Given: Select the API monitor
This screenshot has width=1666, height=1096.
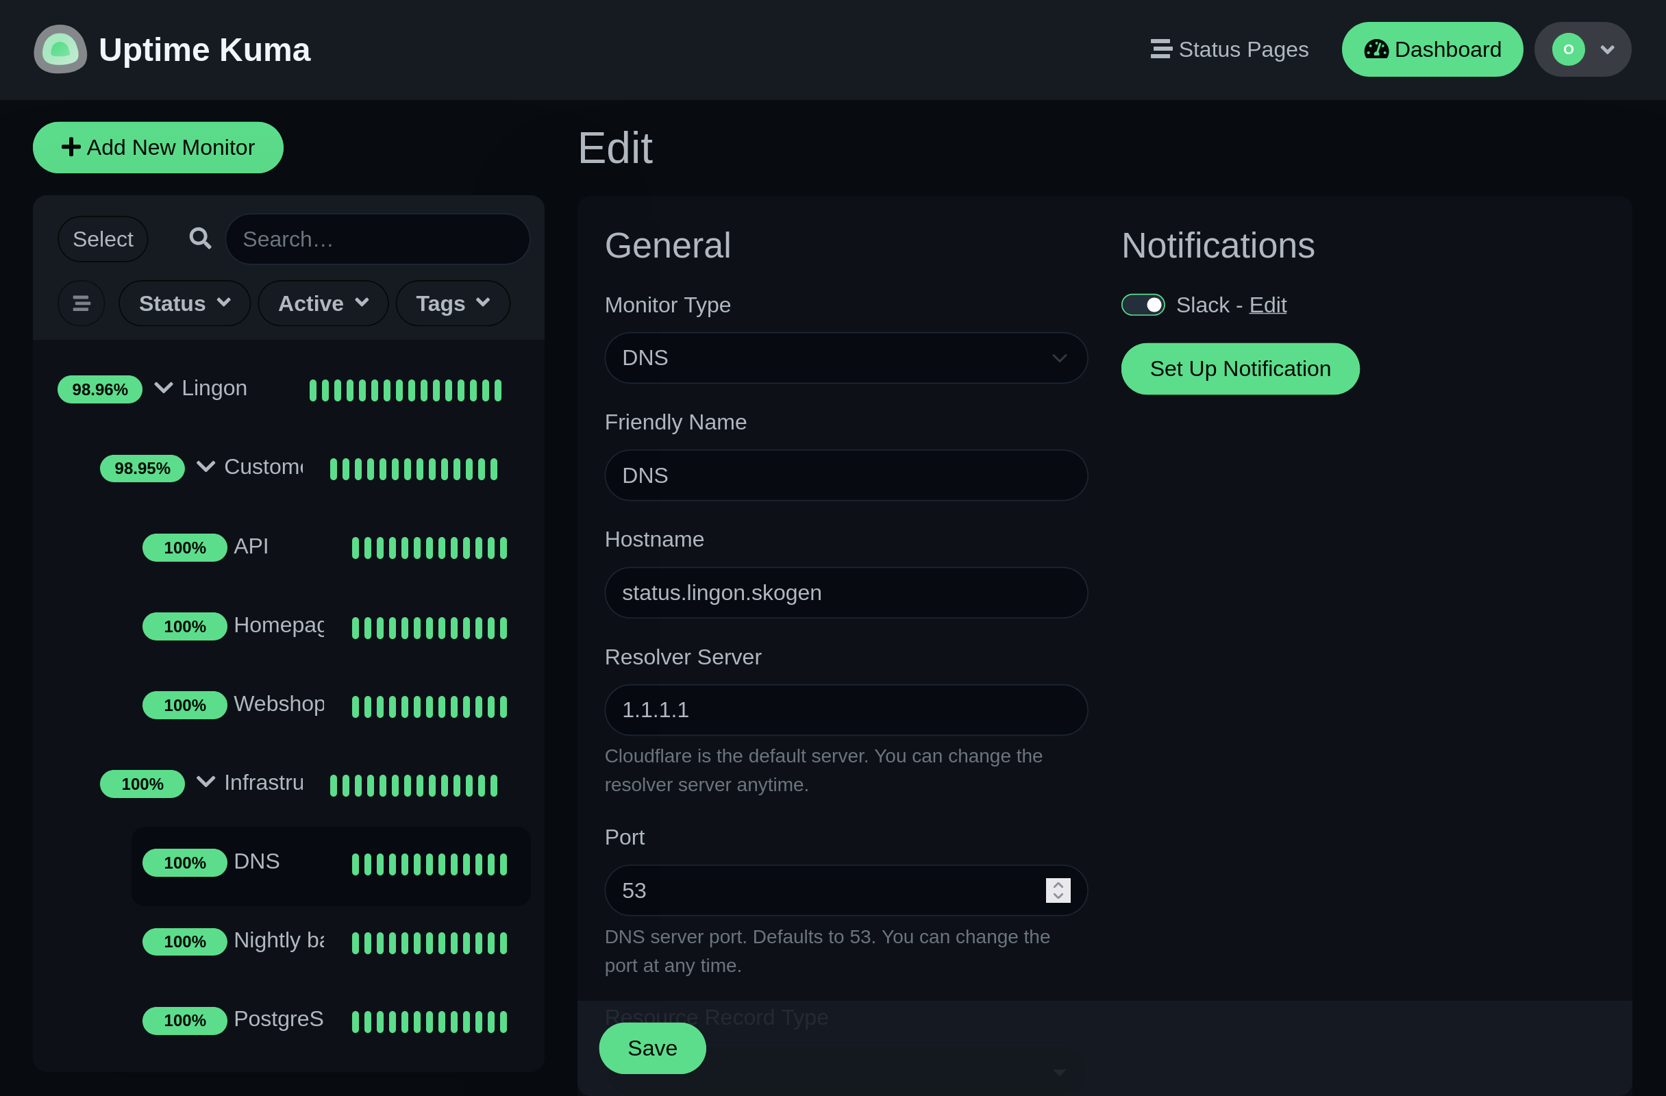Looking at the screenshot, I should tap(331, 547).
